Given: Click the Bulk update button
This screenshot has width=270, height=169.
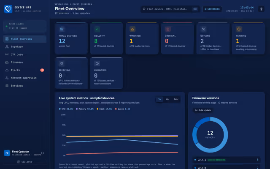Looking at the screenshot, I should [x=203, y=110].
